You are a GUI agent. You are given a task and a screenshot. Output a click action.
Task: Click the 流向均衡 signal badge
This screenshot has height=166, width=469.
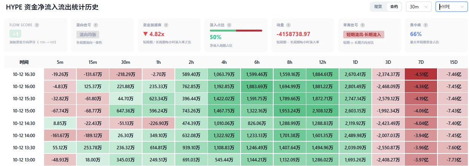pyautogui.click(x=88, y=34)
